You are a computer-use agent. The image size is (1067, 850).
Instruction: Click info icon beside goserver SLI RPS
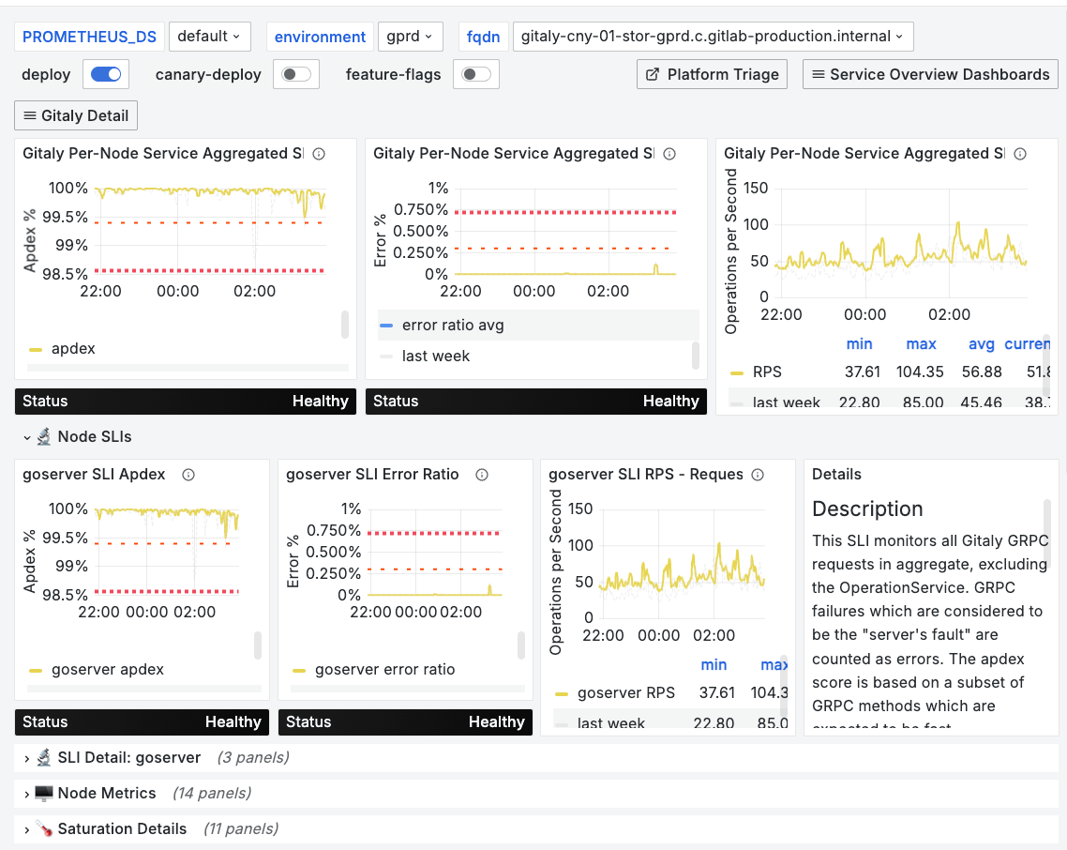(x=758, y=475)
